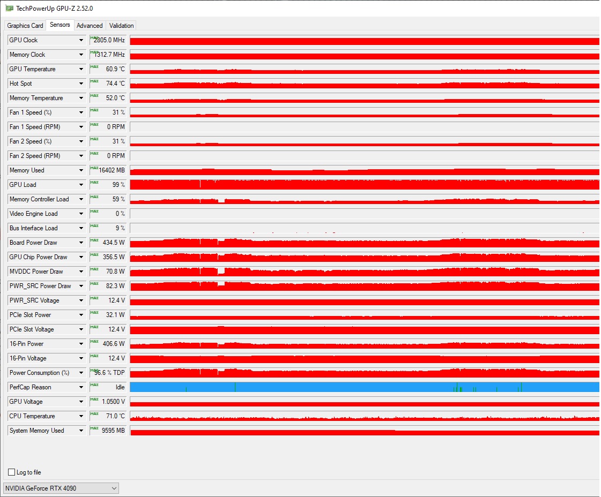
Task: Click the MAX indicator on GPU Voltage value
Action: coord(94,399)
